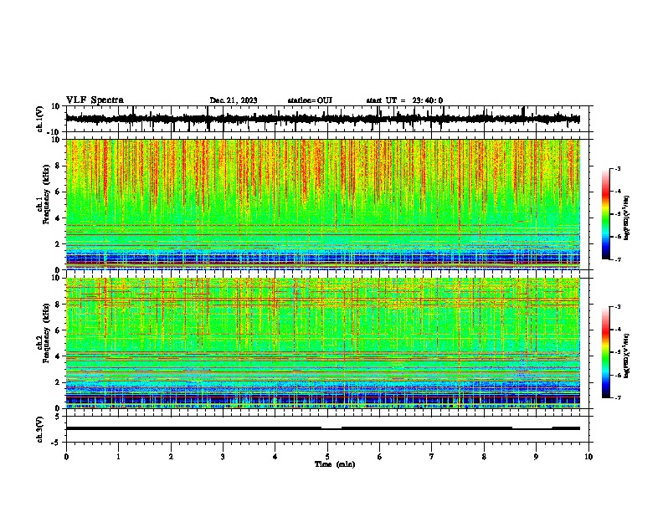
Task: Click the "5" tick of the ch.3(V) axis
Action: tap(58, 416)
